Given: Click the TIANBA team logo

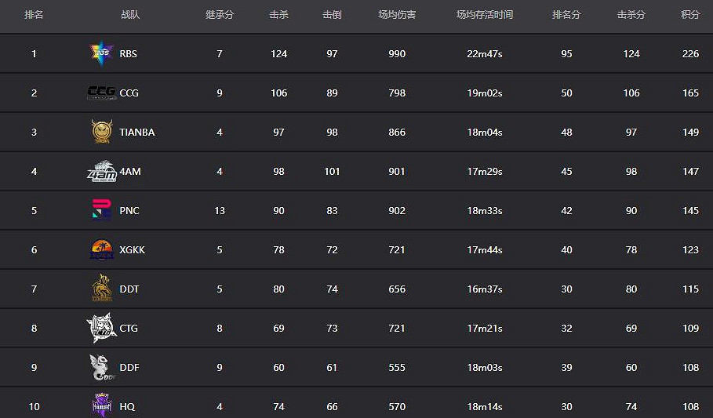Looking at the screenshot, I should coord(101,132).
